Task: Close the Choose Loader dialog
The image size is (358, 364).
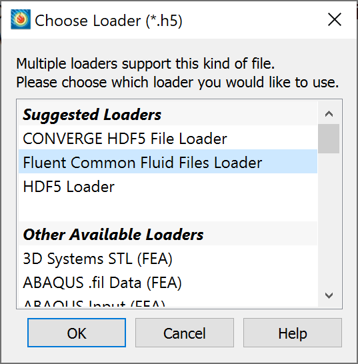Action: coord(334,19)
